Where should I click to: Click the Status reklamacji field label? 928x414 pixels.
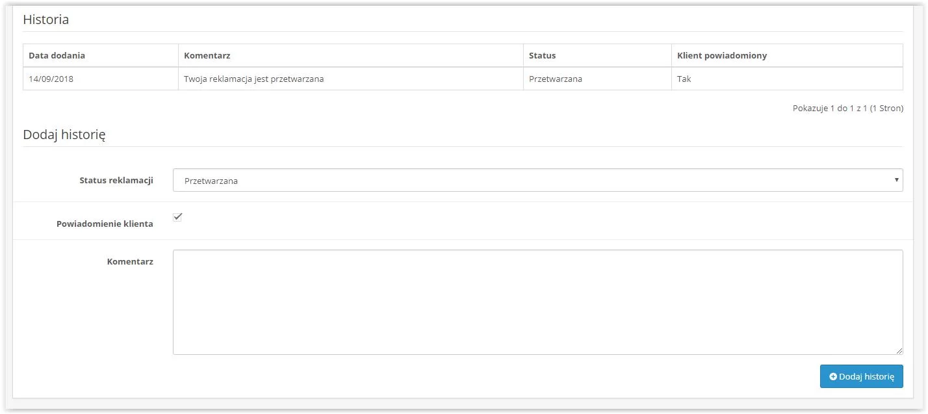pos(116,180)
